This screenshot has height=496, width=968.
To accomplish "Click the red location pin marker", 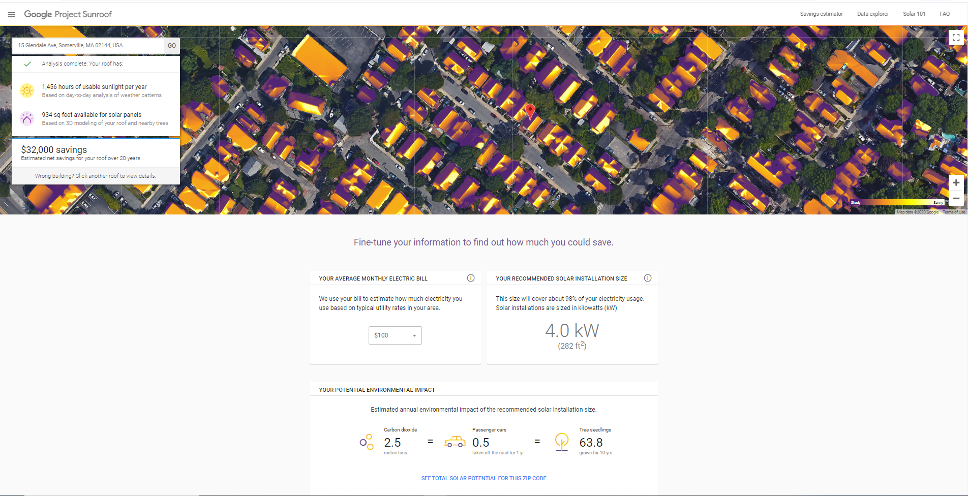I will click(530, 112).
